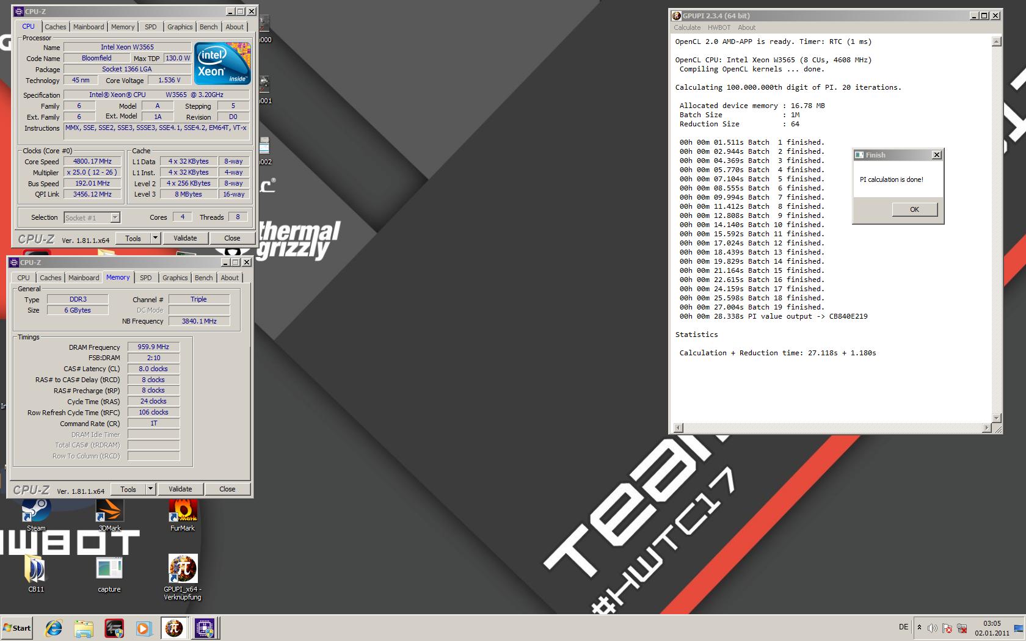The image size is (1026, 641).
Task: Click PI value output CB840E219 line
Action: click(773, 316)
